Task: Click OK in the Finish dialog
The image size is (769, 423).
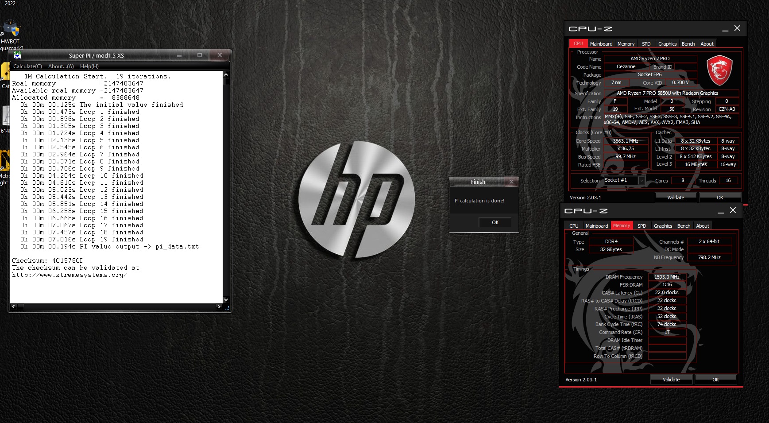Action: coord(495,222)
